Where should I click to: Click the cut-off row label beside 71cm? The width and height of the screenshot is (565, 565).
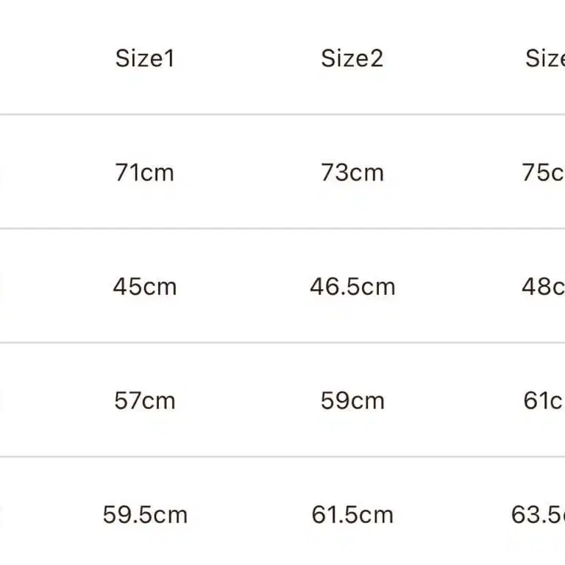[2, 172]
